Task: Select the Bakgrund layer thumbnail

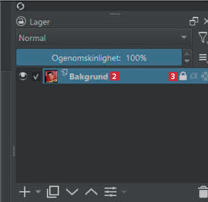Action: (x=51, y=76)
